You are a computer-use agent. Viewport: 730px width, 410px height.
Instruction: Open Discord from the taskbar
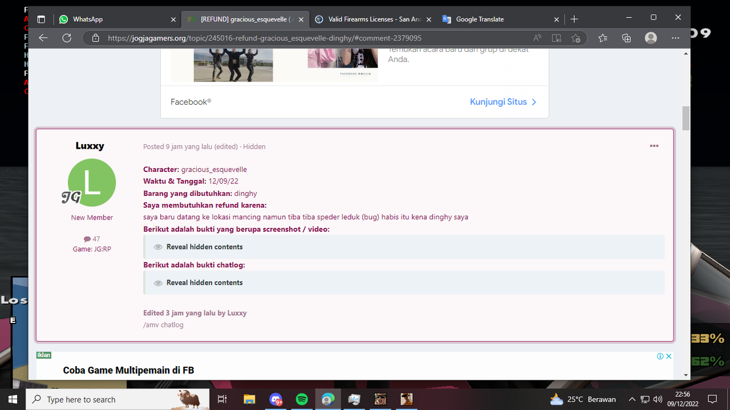point(275,399)
